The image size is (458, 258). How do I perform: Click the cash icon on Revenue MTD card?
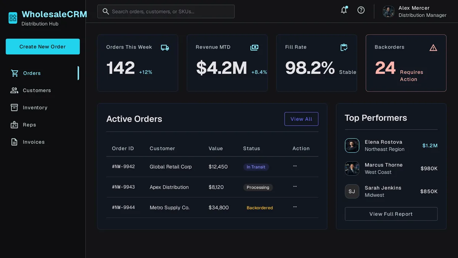click(x=254, y=47)
